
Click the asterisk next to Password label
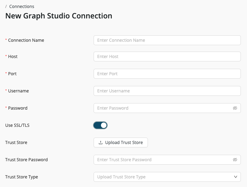coord(6,108)
